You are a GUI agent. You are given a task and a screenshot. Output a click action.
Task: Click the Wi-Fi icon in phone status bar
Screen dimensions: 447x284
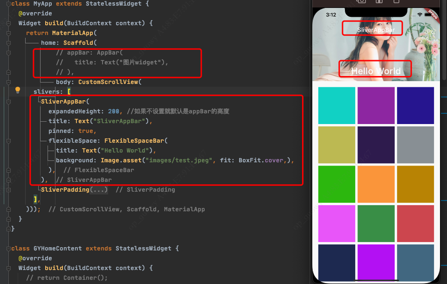pyautogui.click(x=419, y=14)
